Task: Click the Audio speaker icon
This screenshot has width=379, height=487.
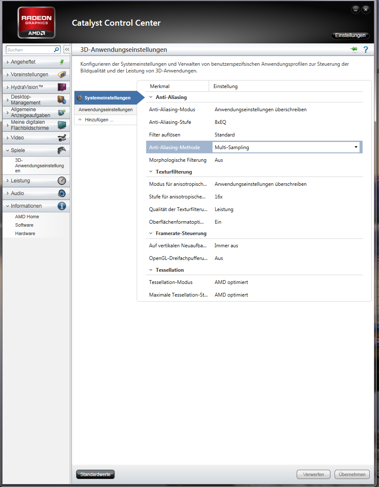Action: (62, 193)
